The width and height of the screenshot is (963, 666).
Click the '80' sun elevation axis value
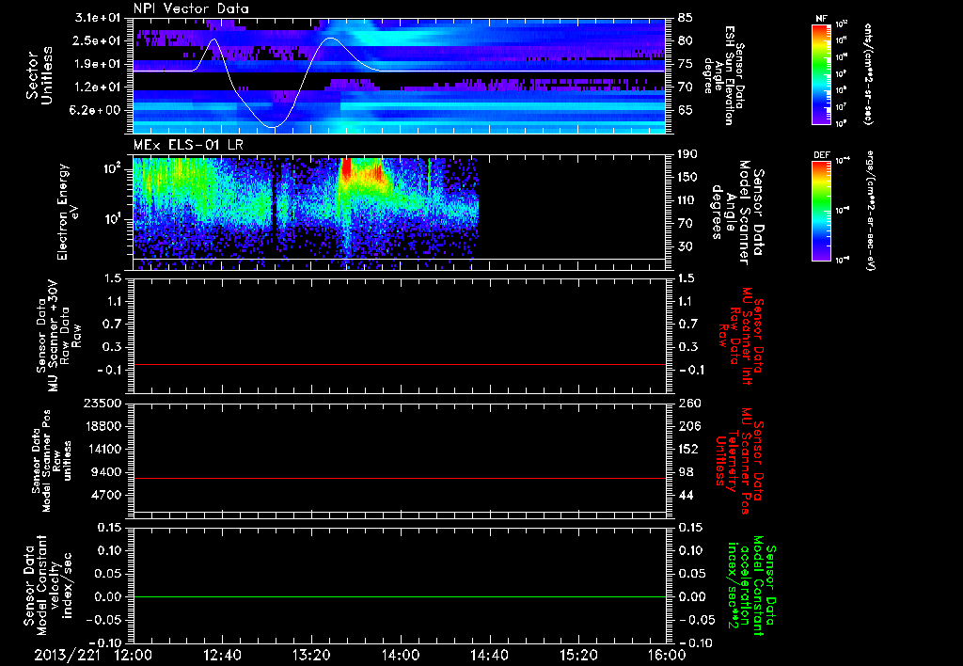686,40
